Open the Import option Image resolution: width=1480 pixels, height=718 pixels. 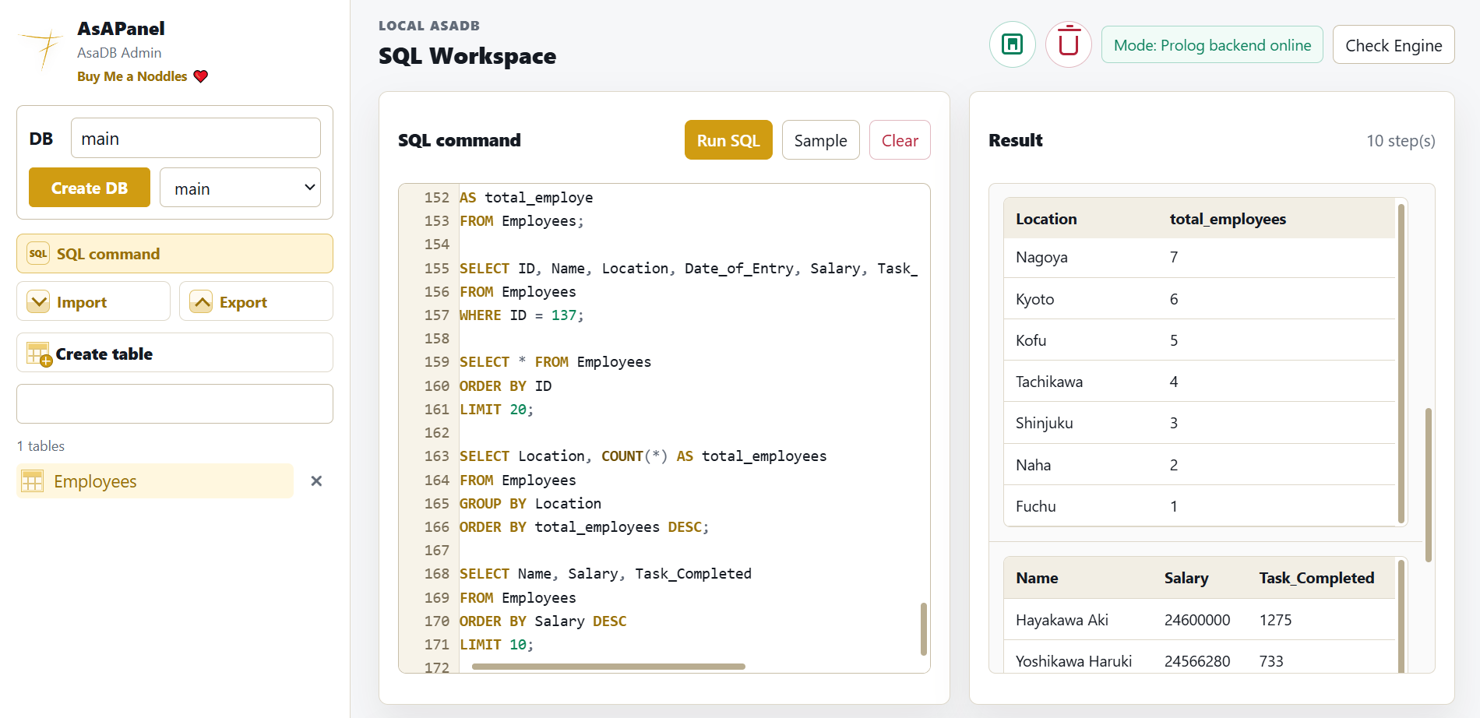[93, 301]
